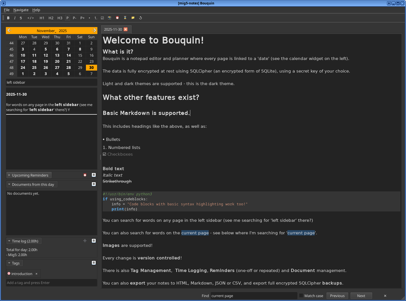Enable the Match case checkbox
The width and height of the screenshot is (406, 301).
tap(301, 296)
